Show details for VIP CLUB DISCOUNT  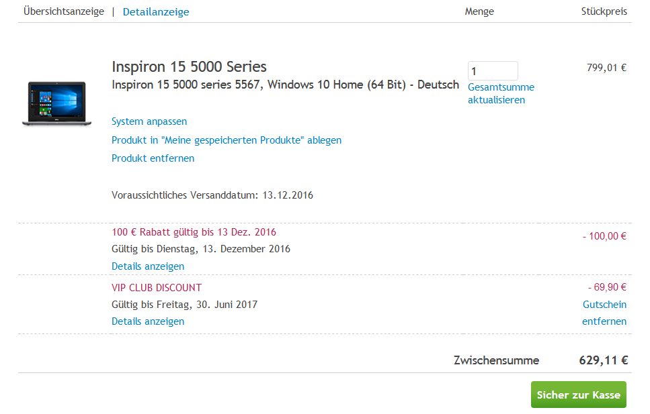148,321
